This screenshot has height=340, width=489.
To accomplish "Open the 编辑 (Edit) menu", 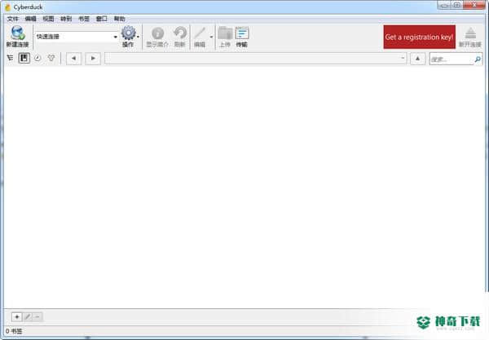I will (31, 19).
